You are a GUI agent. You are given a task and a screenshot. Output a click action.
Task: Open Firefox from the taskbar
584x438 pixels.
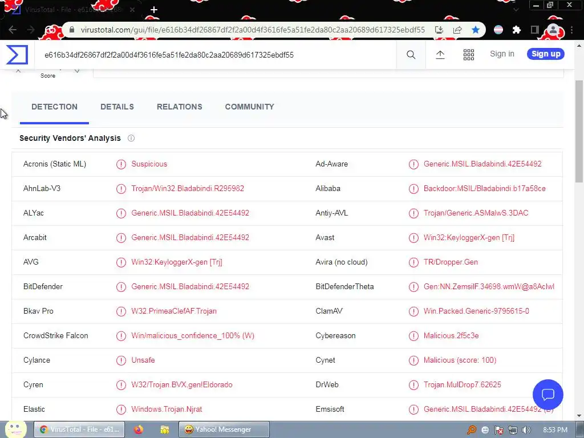coord(139,429)
